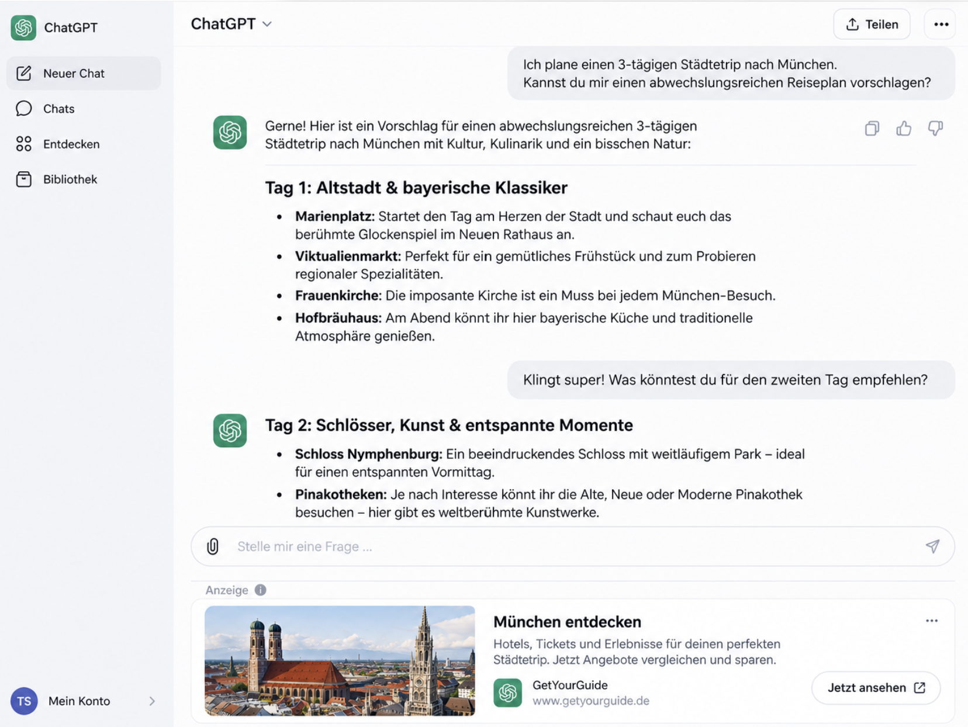Screen dimensions: 968x727
Task: Click the GetYourGuide advertiser logo
Action: 507,693
